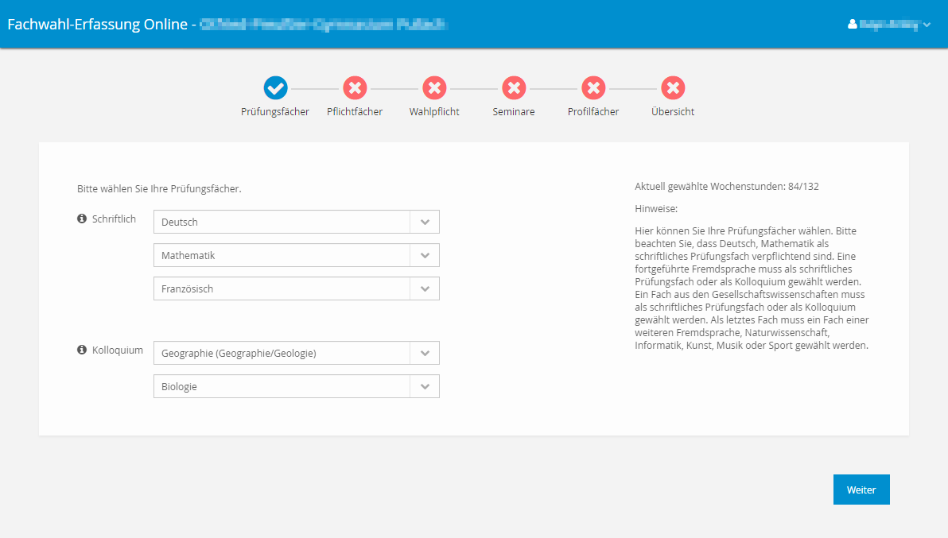Select the Pflichtfächer step label

[x=355, y=112]
